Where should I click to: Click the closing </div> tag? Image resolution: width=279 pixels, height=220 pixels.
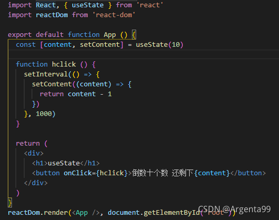tap(36, 183)
